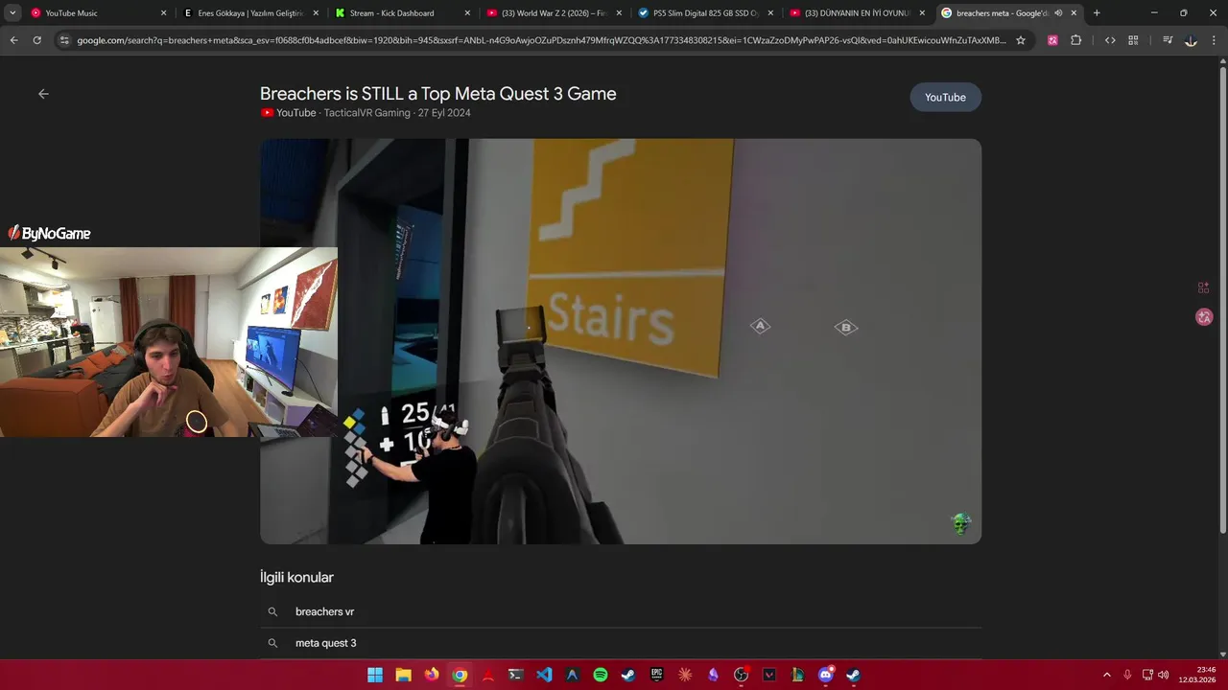
Task: Go back with the page's left arrow
Action: (43, 94)
